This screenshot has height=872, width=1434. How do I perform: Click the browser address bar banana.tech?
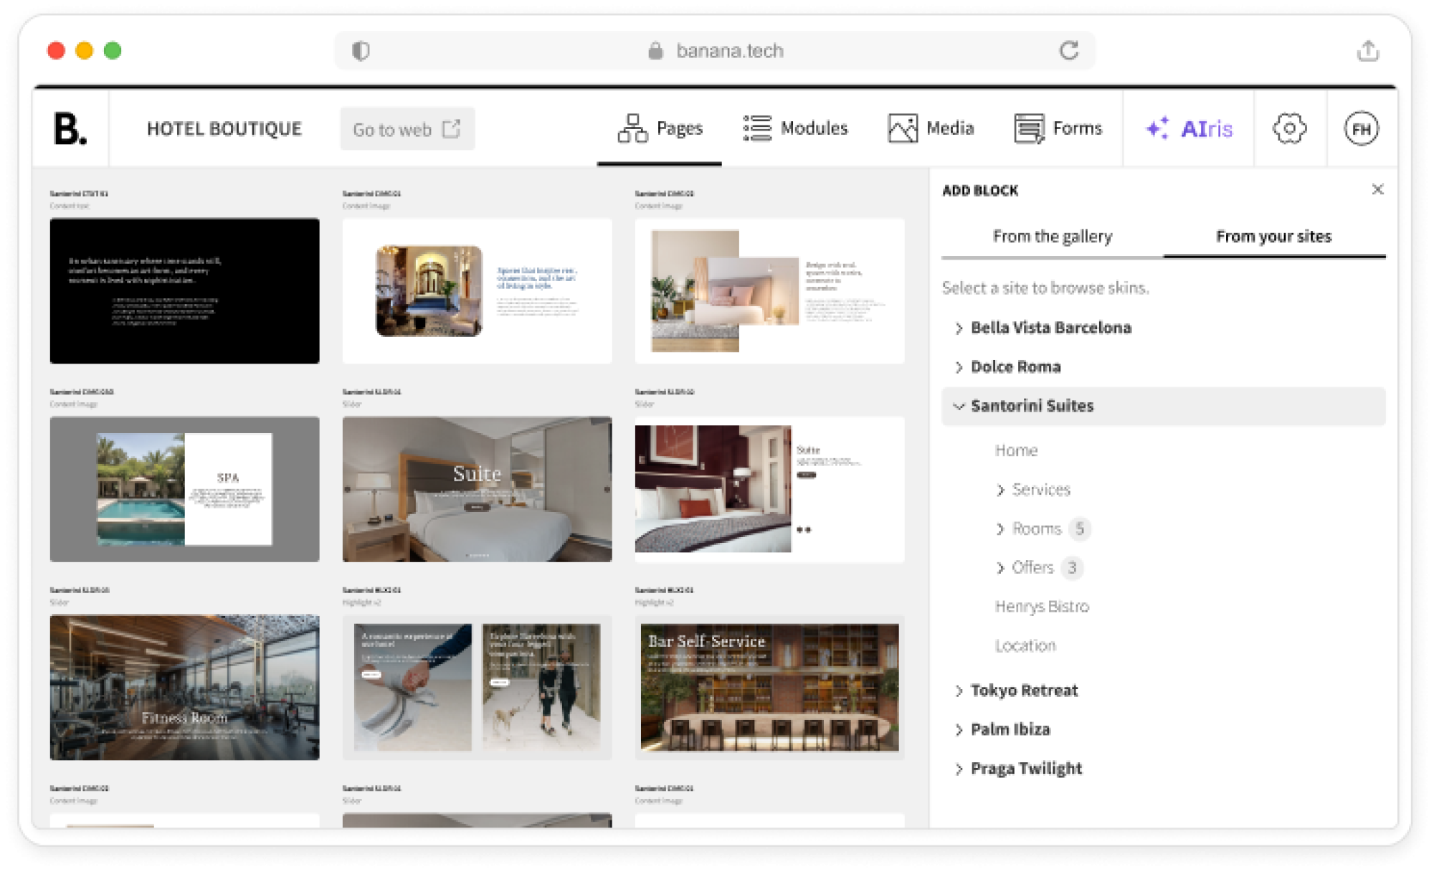click(x=714, y=50)
